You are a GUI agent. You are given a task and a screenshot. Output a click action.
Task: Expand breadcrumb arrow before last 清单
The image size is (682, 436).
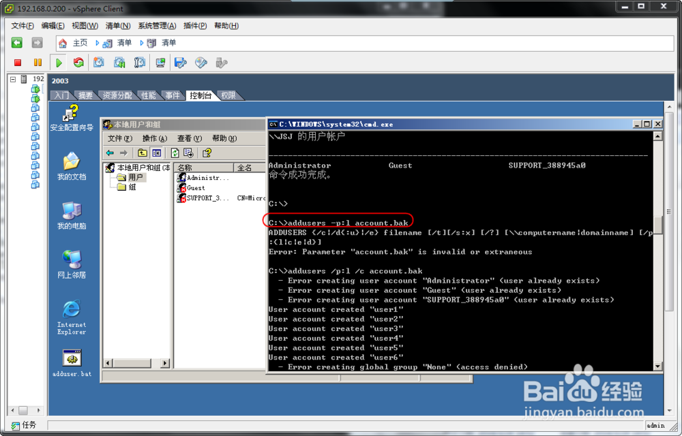point(141,43)
